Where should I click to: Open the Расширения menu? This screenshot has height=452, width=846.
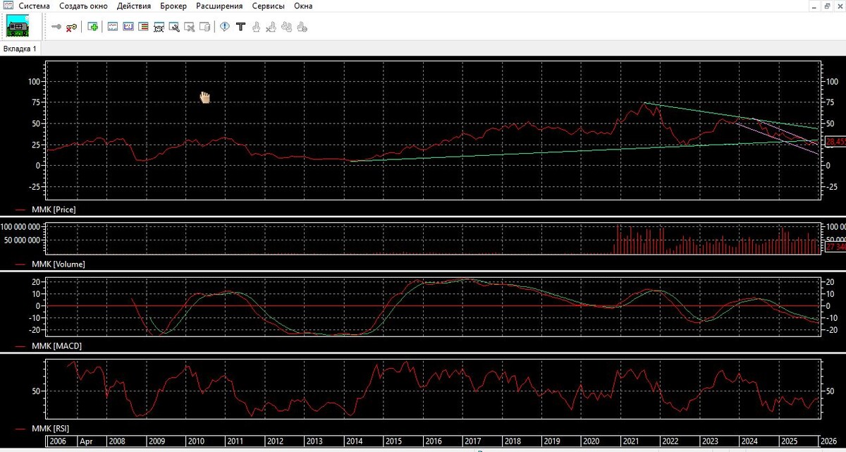point(219,6)
